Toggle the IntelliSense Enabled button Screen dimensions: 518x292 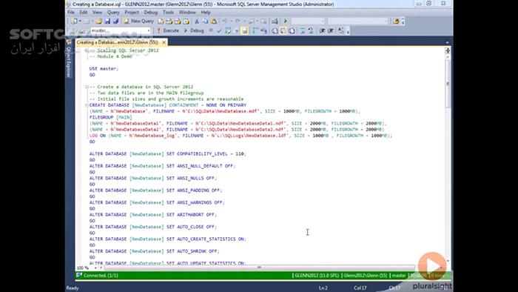coord(244,30)
